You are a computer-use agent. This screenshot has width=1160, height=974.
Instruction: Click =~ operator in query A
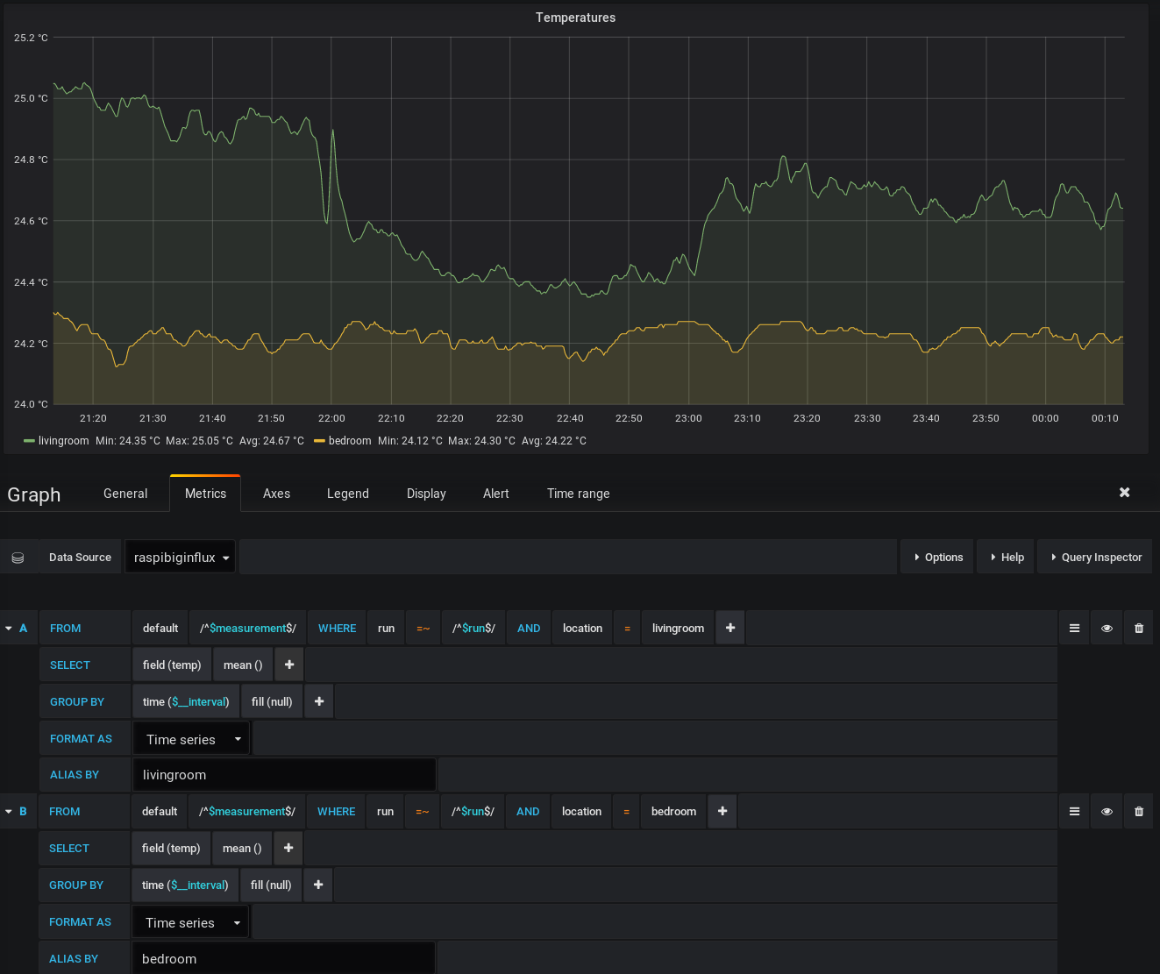pos(423,628)
